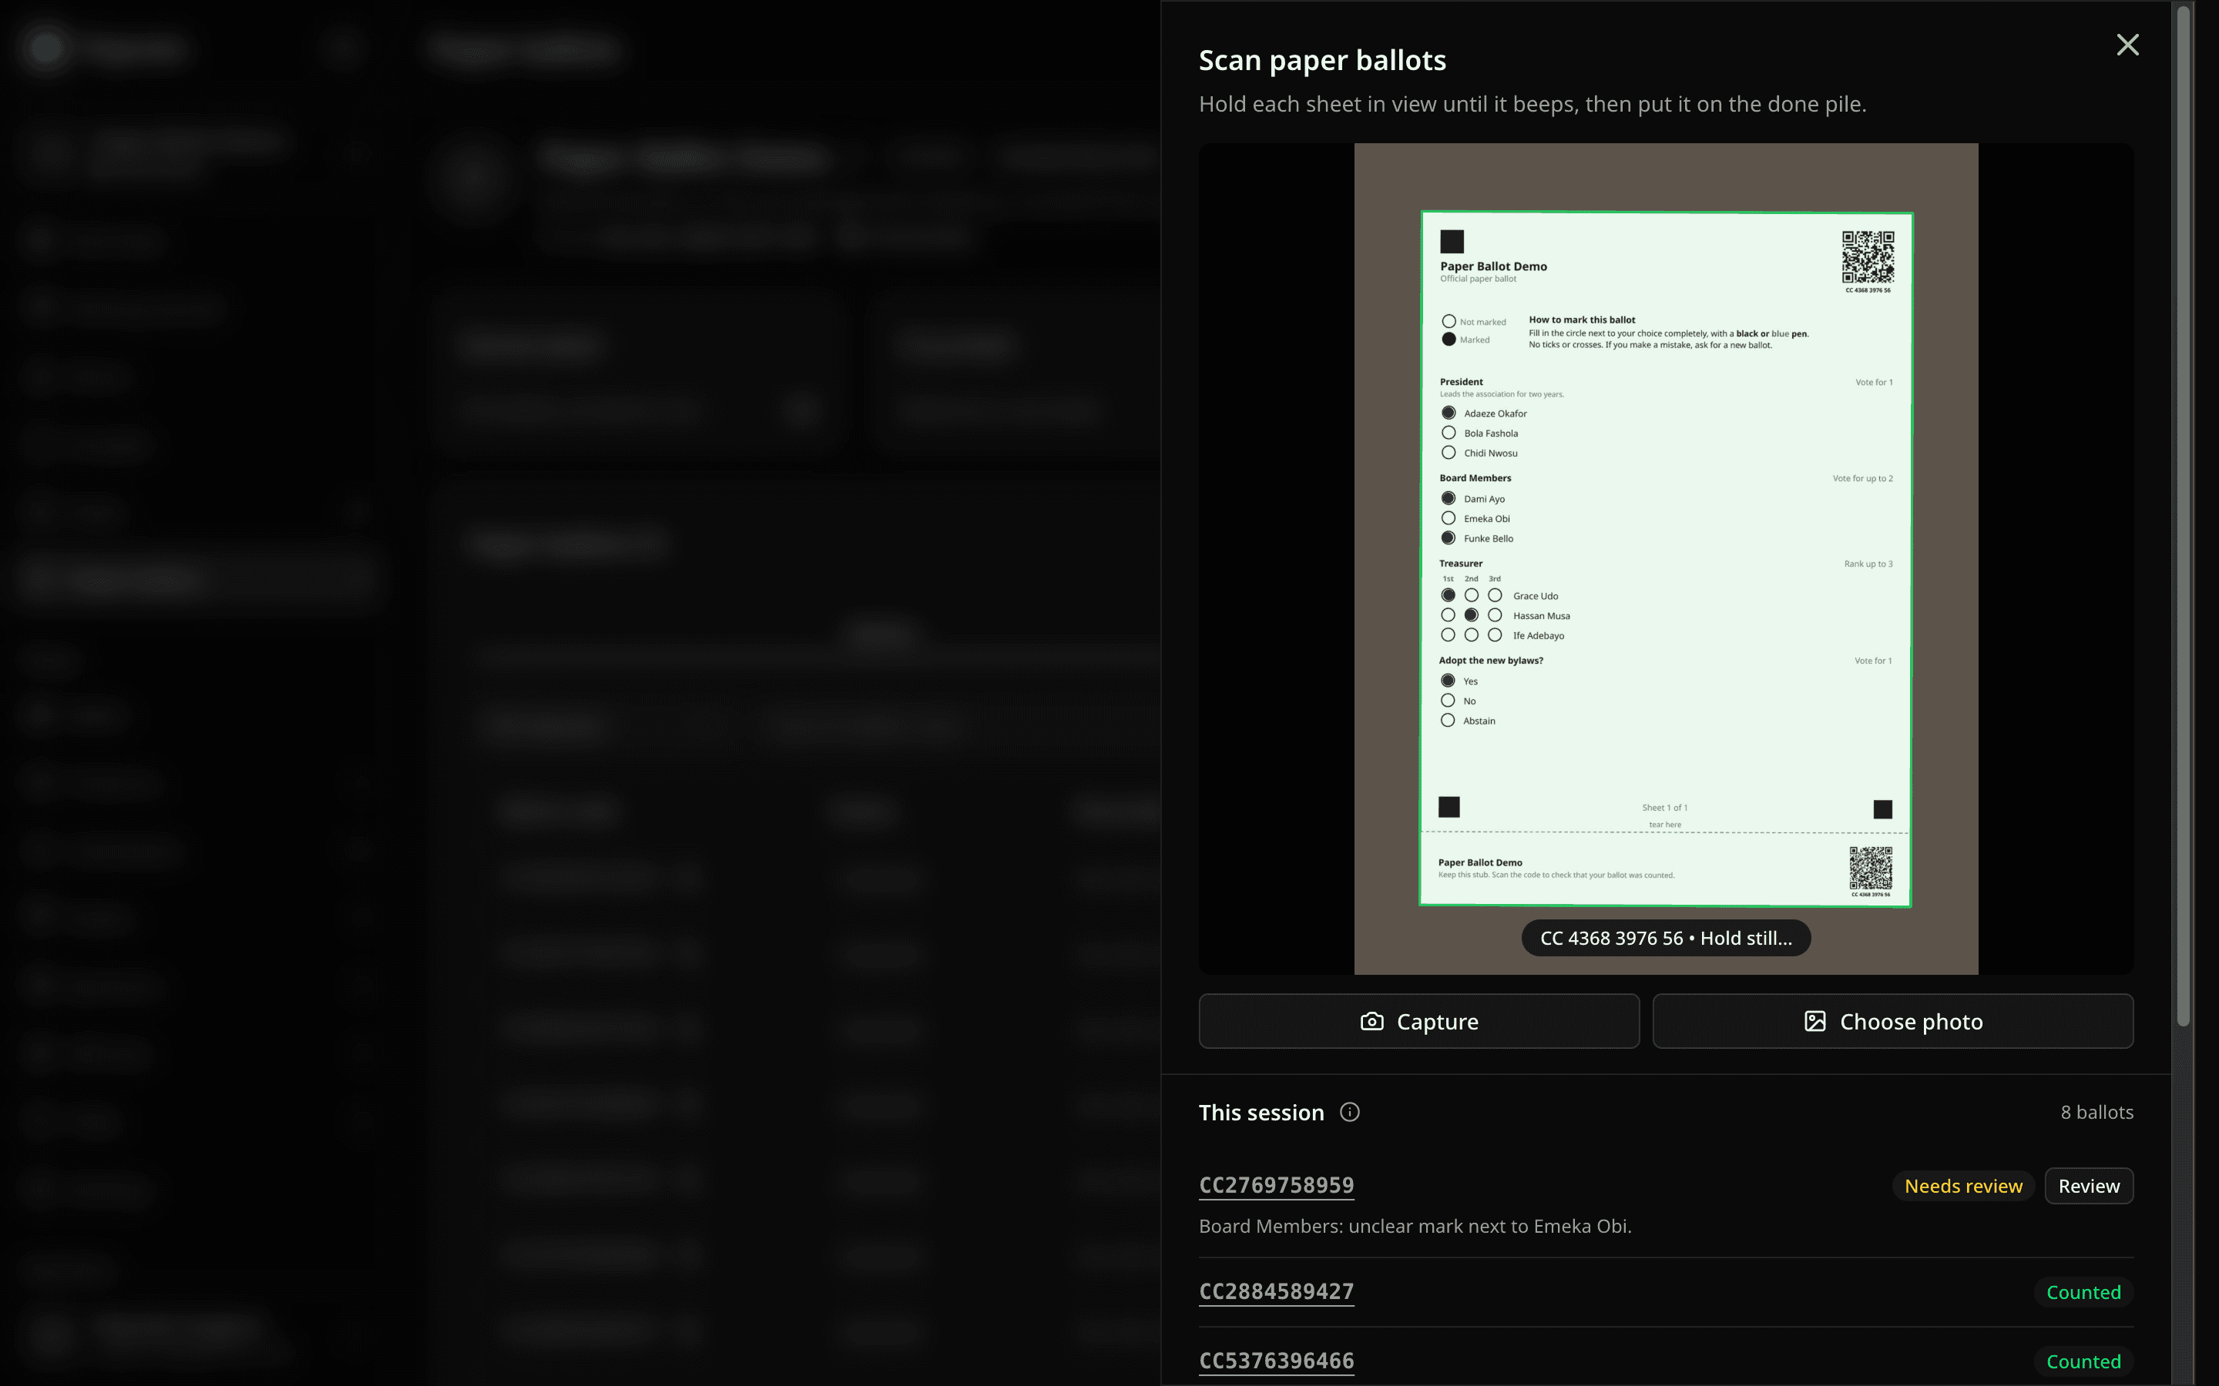Open ballot link CC5376396466
The width and height of the screenshot is (2219, 1386).
pyautogui.click(x=1277, y=1361)
